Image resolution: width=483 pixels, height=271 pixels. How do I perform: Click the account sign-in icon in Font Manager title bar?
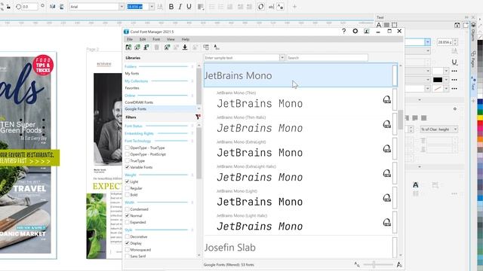pos(367,31)
